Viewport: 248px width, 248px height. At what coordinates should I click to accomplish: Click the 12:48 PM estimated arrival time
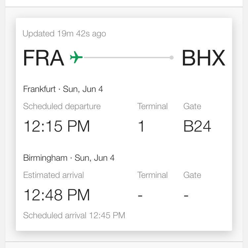[57, 195]
